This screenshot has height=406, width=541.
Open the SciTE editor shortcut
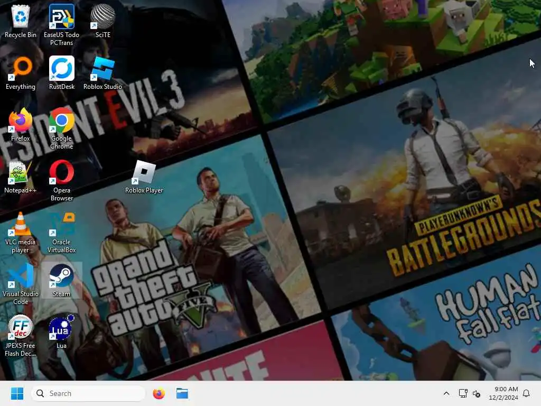click(103, 21)
